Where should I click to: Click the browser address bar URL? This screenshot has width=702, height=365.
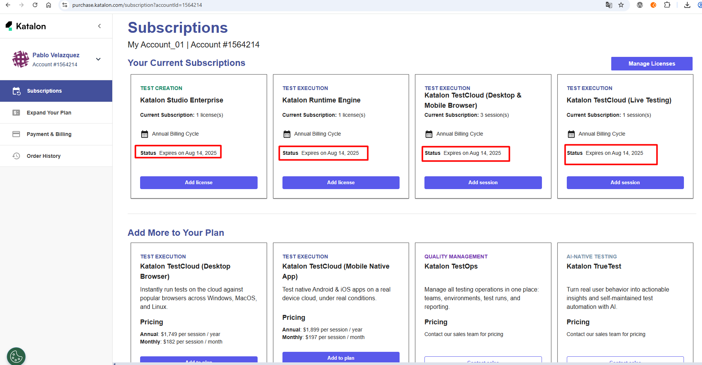[x=137, y=5]
